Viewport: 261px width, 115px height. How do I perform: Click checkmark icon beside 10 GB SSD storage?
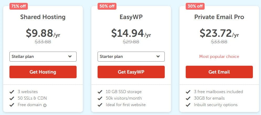click(x=100, y=92)
